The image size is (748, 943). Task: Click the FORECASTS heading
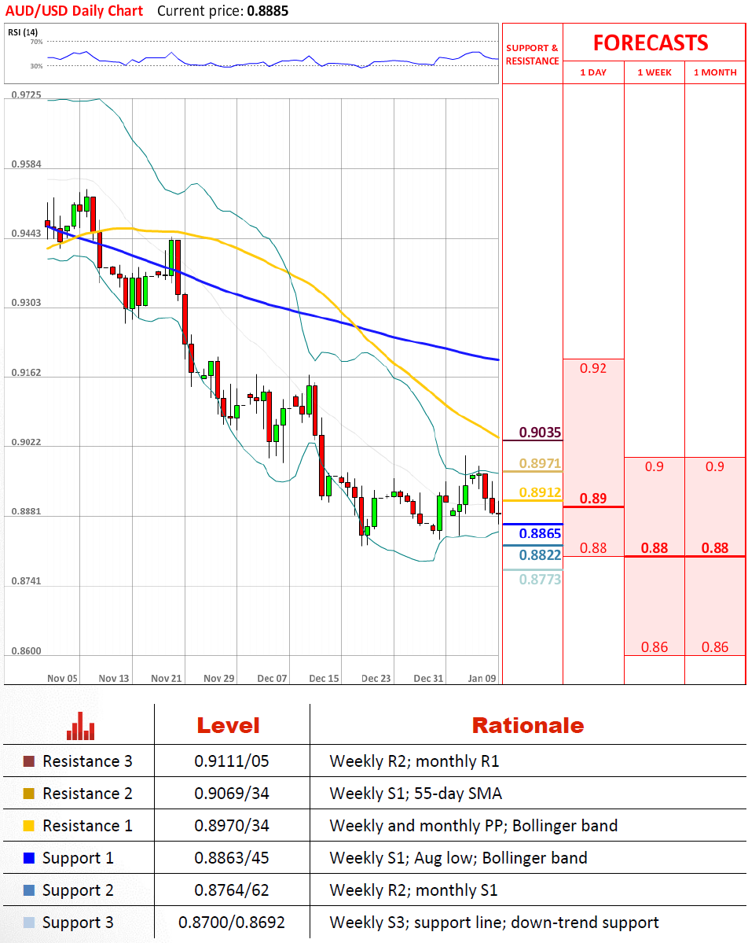(651, 42)
